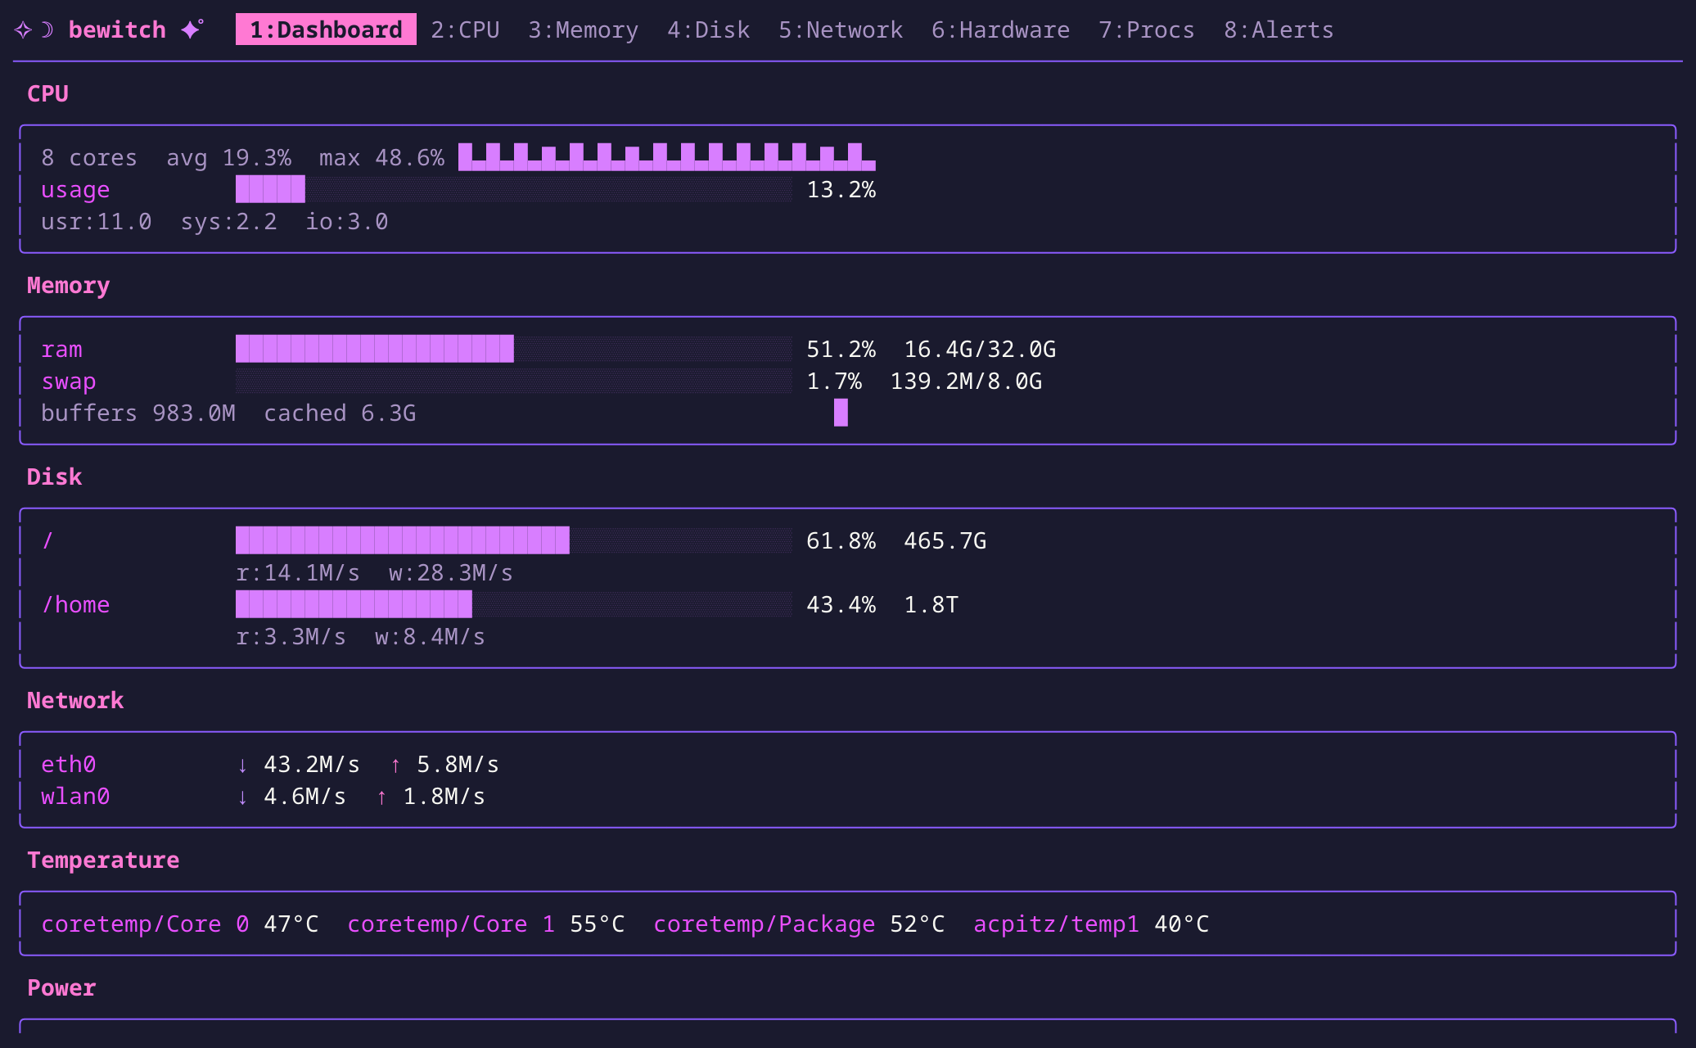
Task: Switch to the 1:Dashboard tab
Action: 326,29
